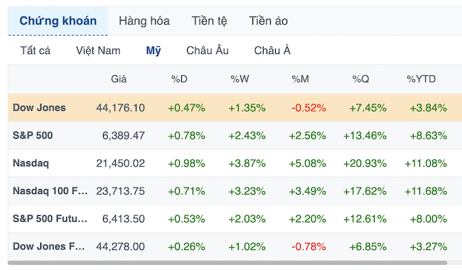The image size is (462, 270).
Task: Sort by %D column header
Action: point(179,79)
